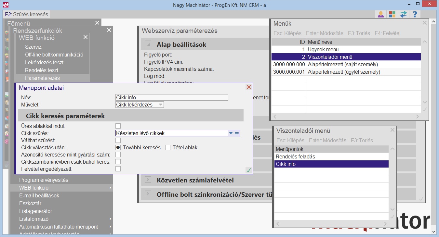This screenshot has height=237, width=439.
Task: Click the Menü neve column header
Action: (364, 42)
